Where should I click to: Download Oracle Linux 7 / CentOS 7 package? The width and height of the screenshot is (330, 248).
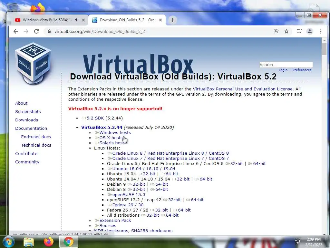click(170, 158)
